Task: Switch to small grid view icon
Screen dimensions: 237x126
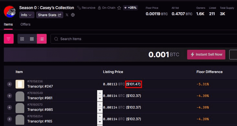Action: pos(32,39)
